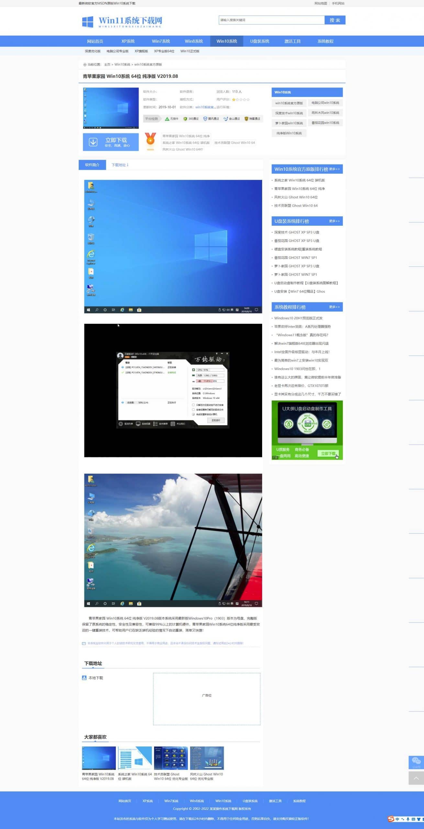Click the first star of 用户评分
This screenshot has width=424, height=829.
(234, 100)
